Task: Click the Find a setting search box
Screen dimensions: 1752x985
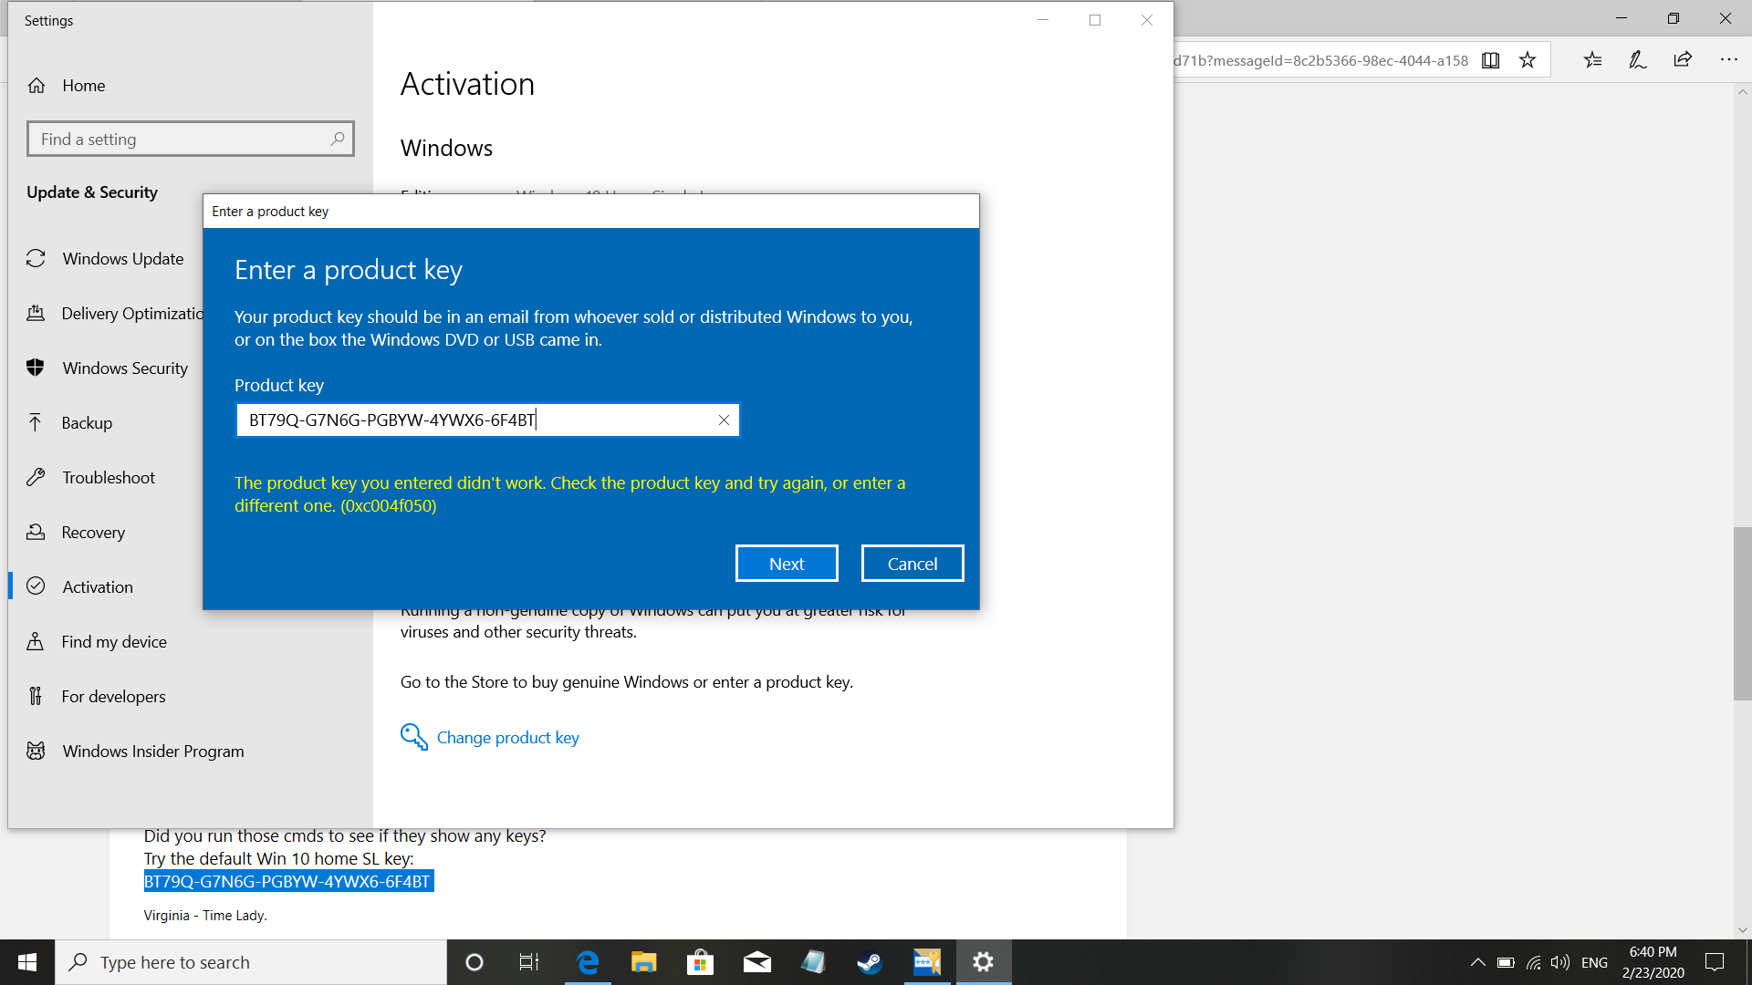Action: (191, 140)
